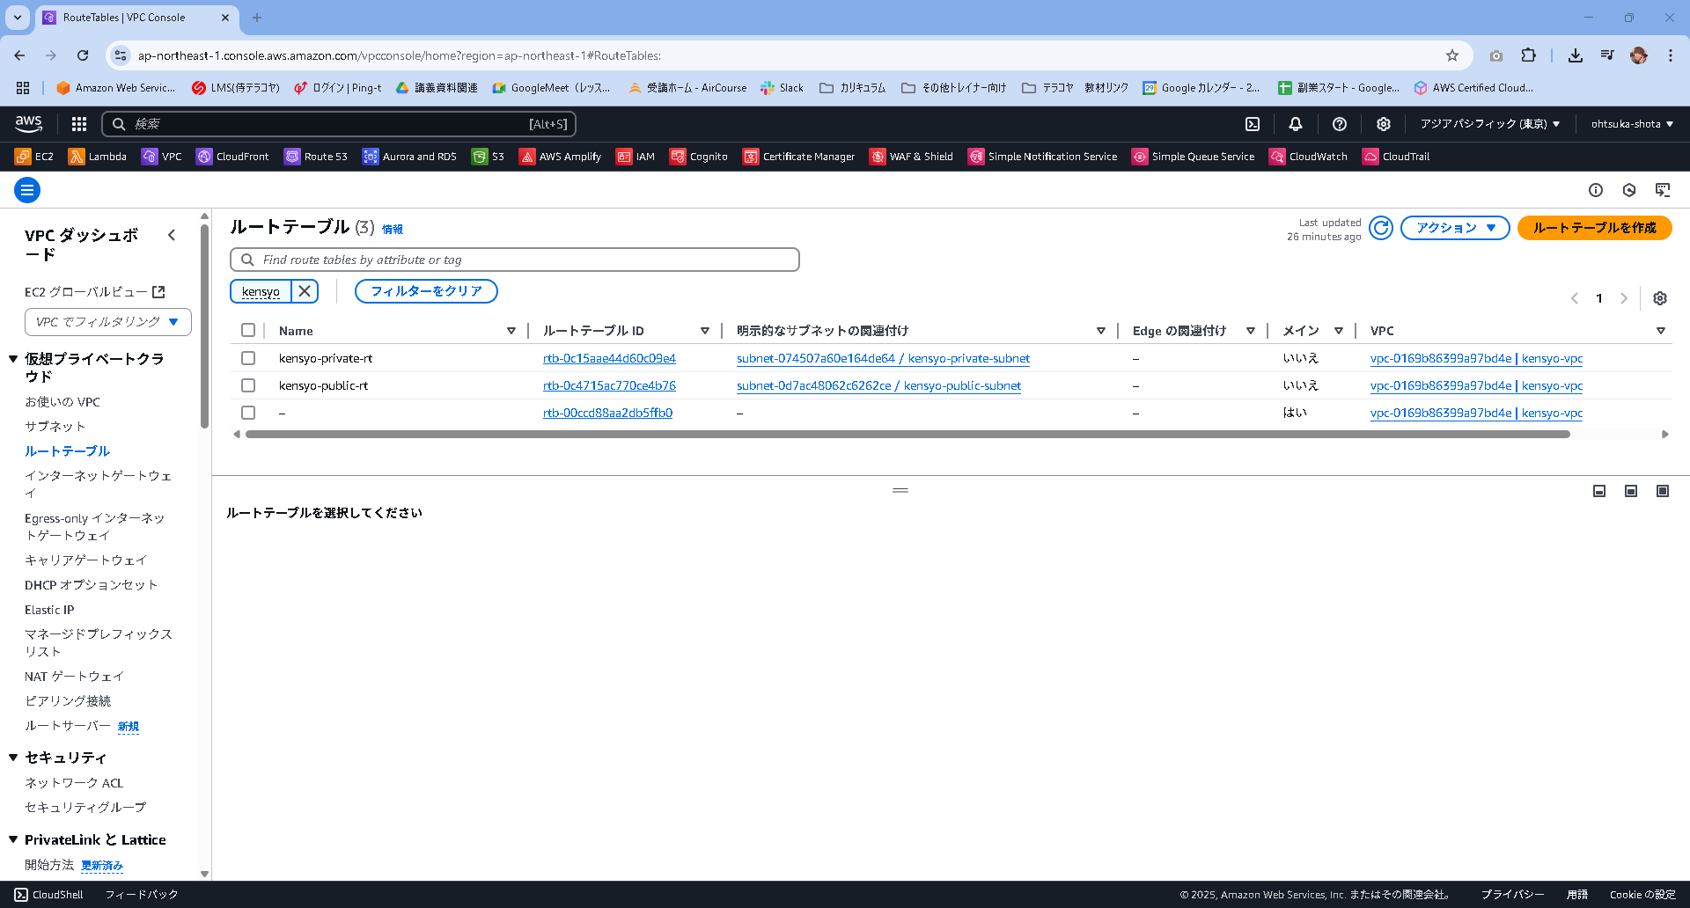This screenshot has height=908, width=1690.
Task: Check the select-all route tables checkbox
Action: click(x=248, y=330)
